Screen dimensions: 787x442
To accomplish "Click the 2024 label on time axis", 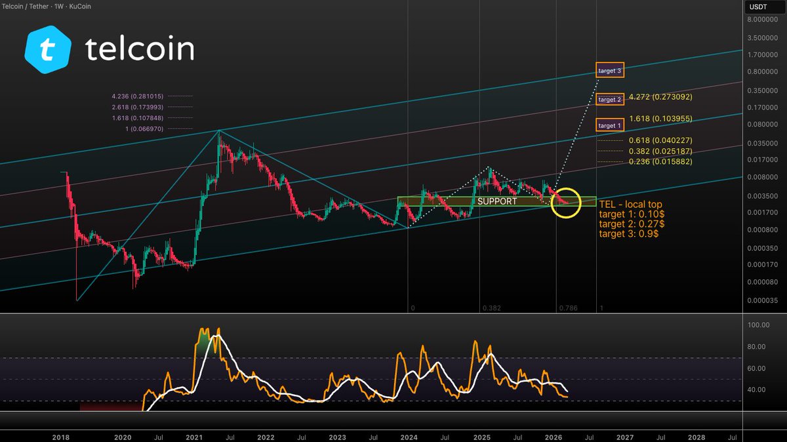I will 409,437.
